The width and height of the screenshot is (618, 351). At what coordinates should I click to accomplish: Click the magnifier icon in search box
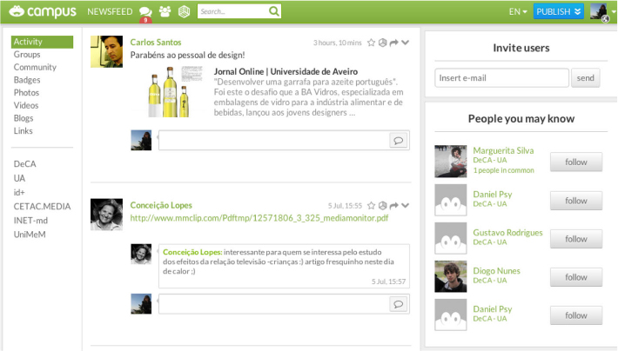pos(274,11)
